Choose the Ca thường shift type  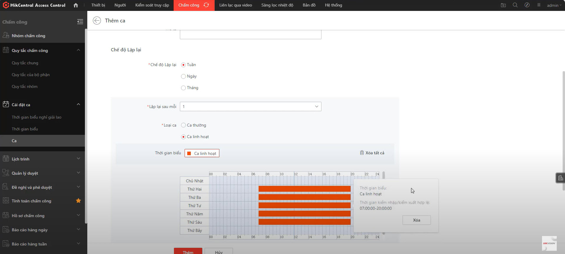pos(183,125)
